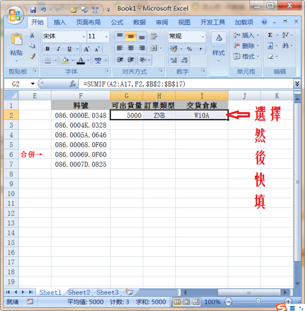305x311 pixels.
Task: Top-align the cell contents
Action: 120,36
